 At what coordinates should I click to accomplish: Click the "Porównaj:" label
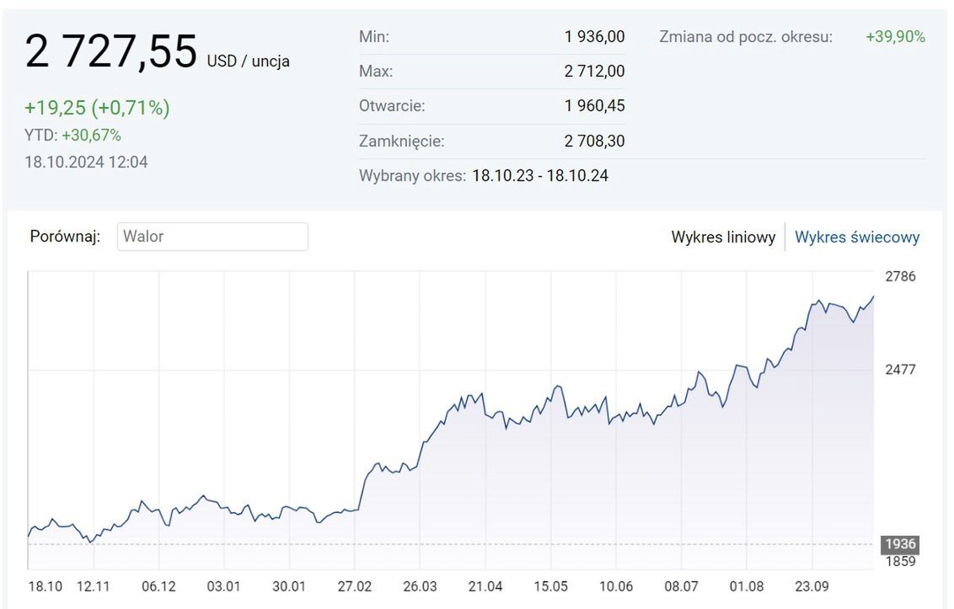pos(65,237)
